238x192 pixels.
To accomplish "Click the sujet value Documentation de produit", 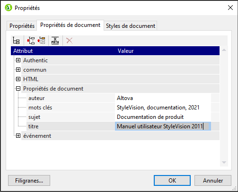I will tap(163, 117).
